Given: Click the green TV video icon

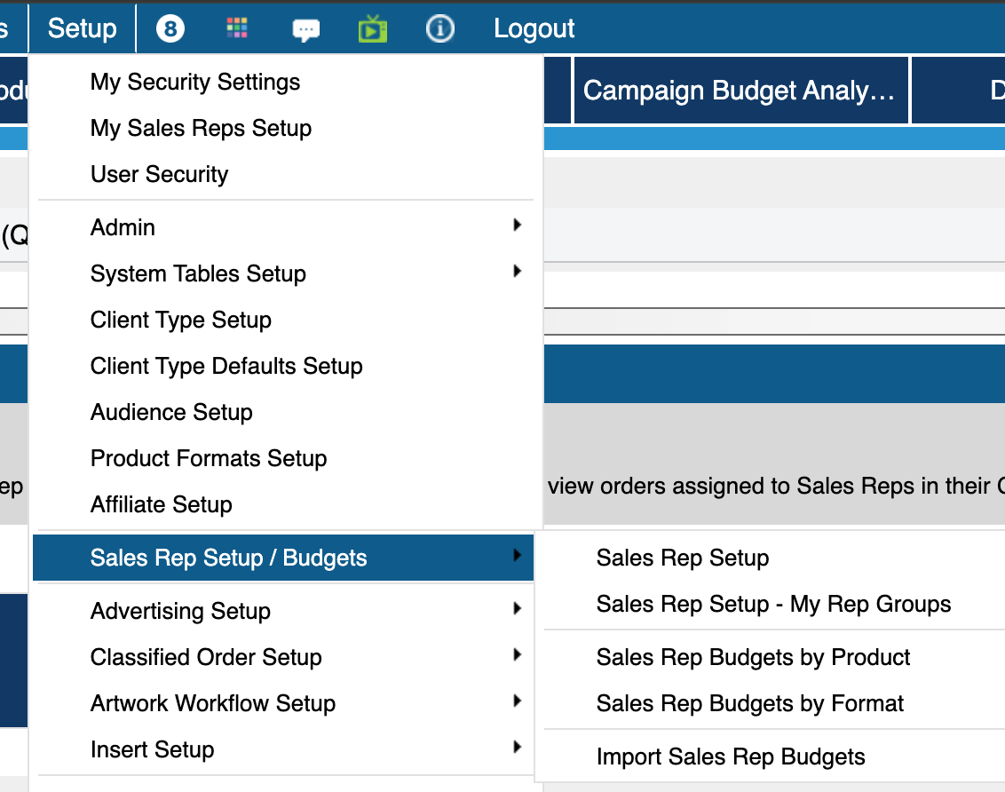Looking at the screenshot, I should [373, 29].
